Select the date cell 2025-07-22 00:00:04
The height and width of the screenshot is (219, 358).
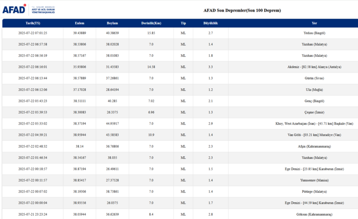click(33, 203)
